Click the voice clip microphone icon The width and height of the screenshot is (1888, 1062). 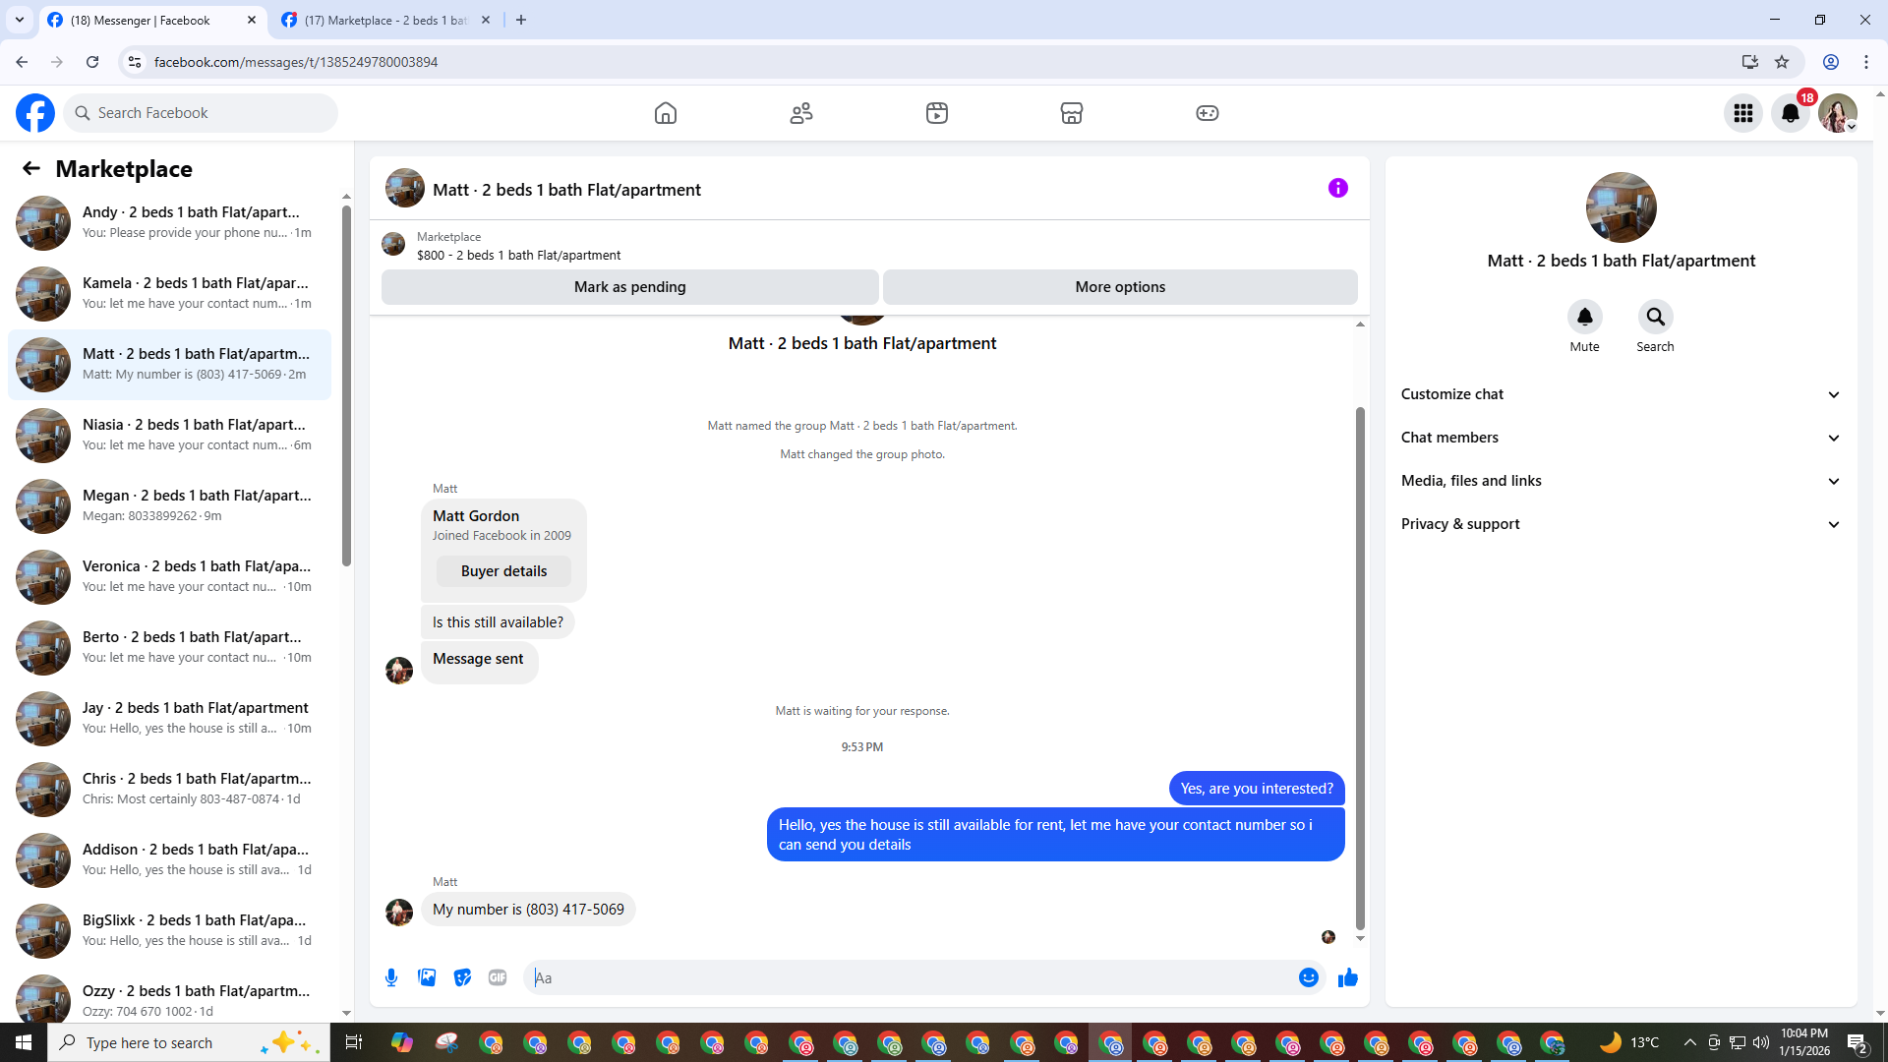(391, 977)
